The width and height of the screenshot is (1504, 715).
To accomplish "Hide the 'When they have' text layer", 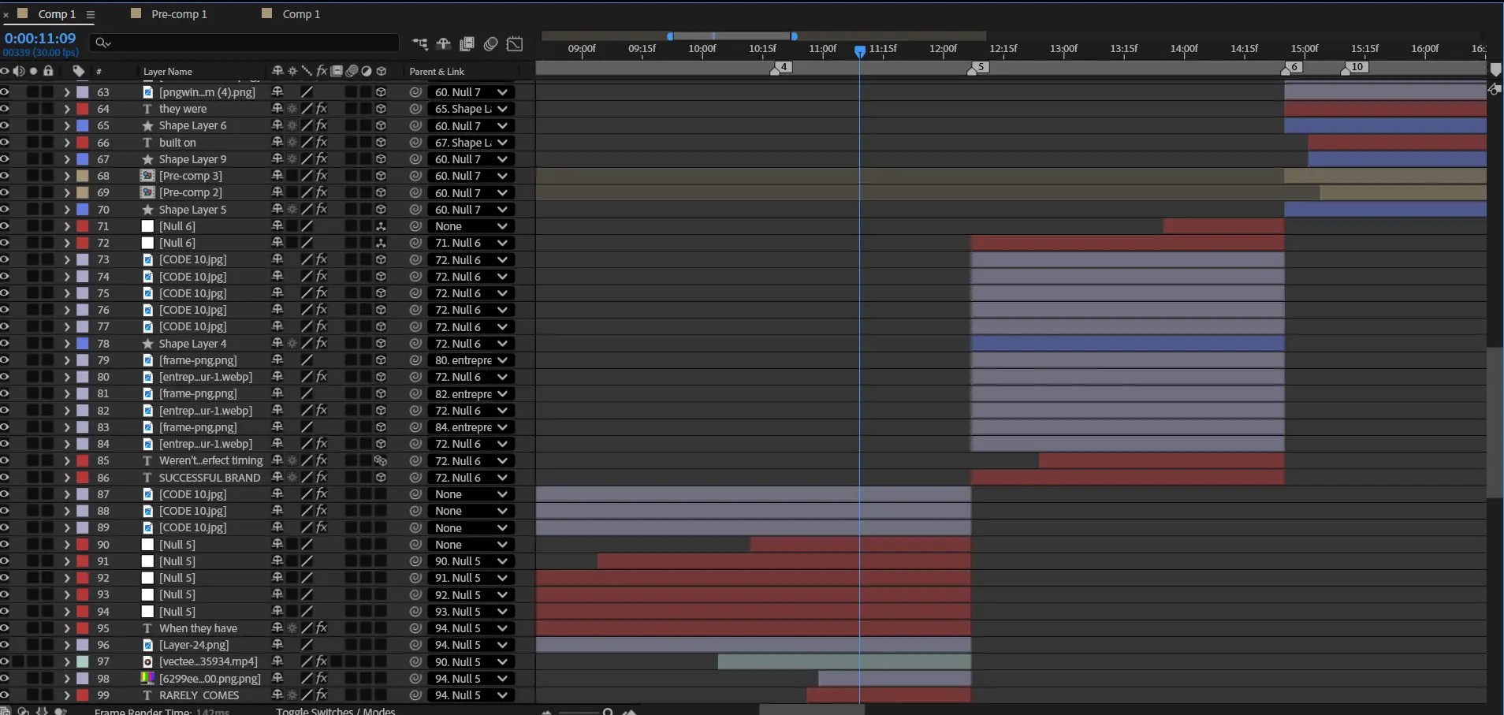I will 5,628.
